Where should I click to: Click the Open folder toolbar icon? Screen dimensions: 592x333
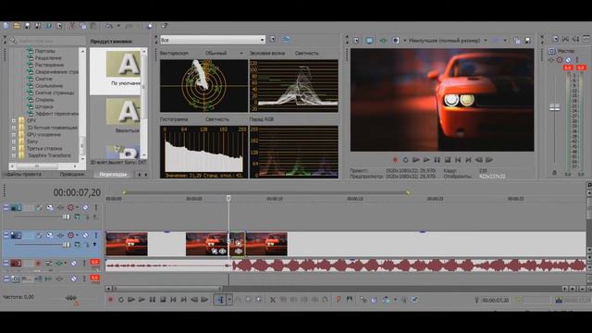coord(17,26)
